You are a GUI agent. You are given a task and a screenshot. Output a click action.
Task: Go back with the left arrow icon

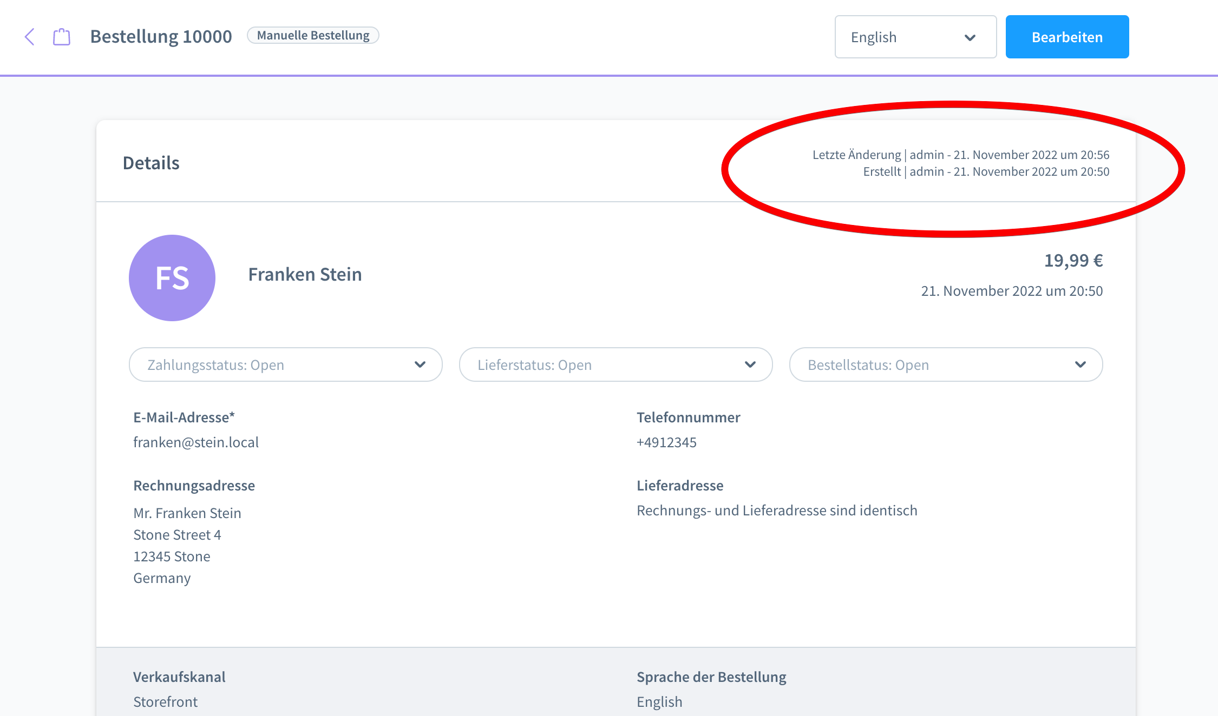click(30, 37)
